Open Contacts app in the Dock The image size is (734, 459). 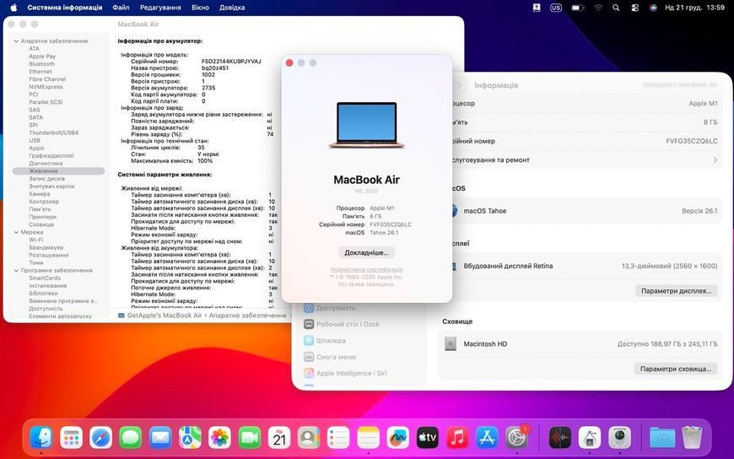point(309,439)
